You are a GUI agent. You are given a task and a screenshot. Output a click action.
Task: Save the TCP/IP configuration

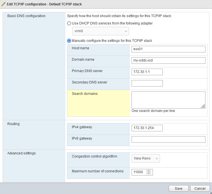point(178,188)
